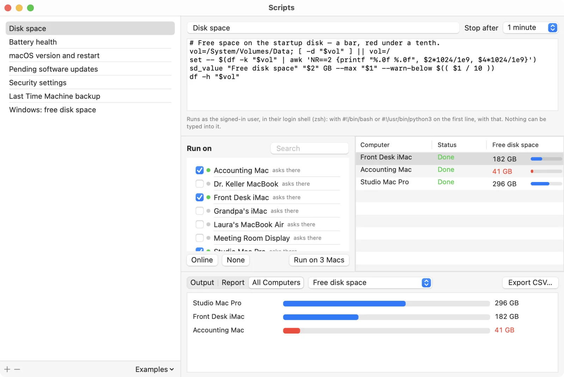Click the None selection button

tap(236, 260)
